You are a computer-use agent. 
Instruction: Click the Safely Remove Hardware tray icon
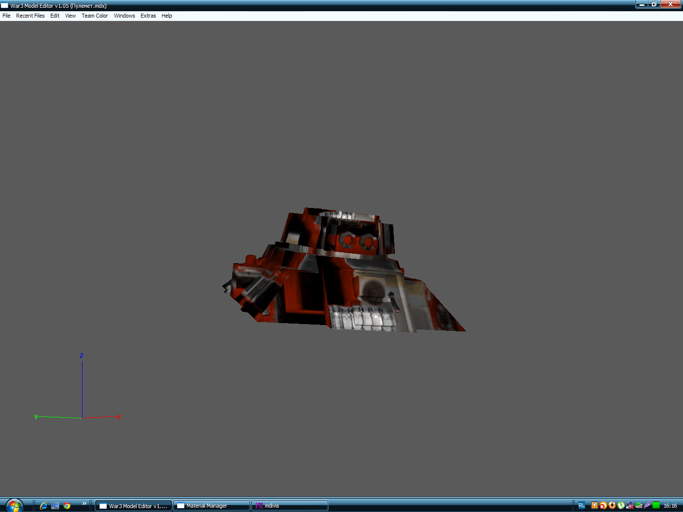click(639, 506)
